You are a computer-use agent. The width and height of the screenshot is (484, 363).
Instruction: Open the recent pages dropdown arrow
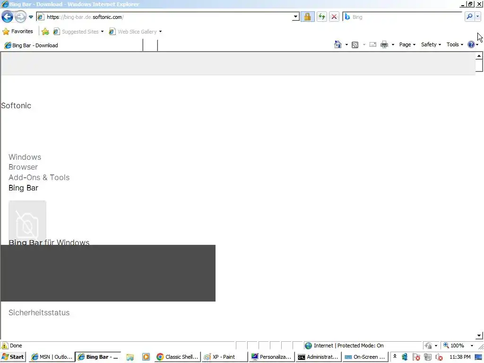[x=31, y=17]
